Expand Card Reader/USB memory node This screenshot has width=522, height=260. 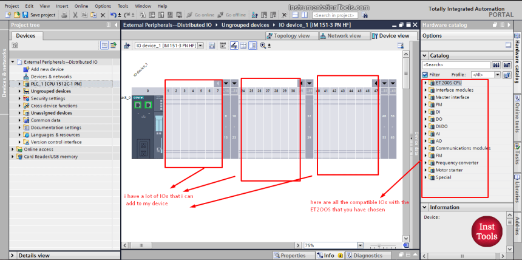13,157
